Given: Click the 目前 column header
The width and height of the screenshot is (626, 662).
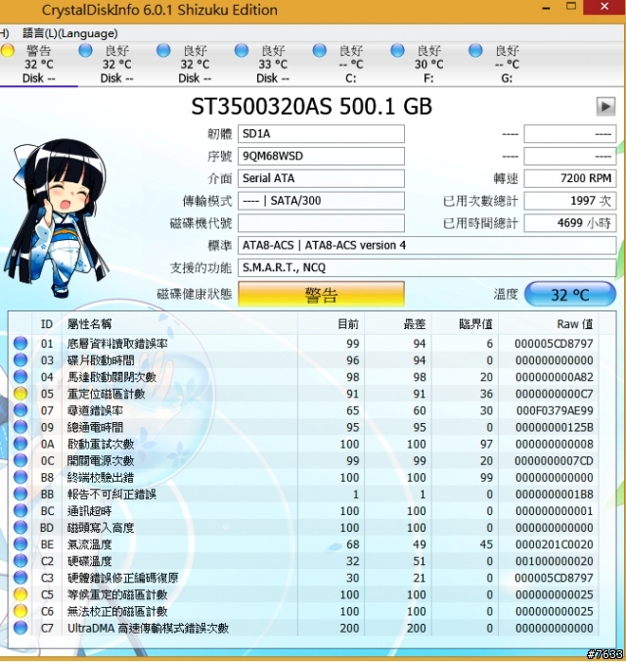Looking at the screenshot, I should [x=348, y=324].
